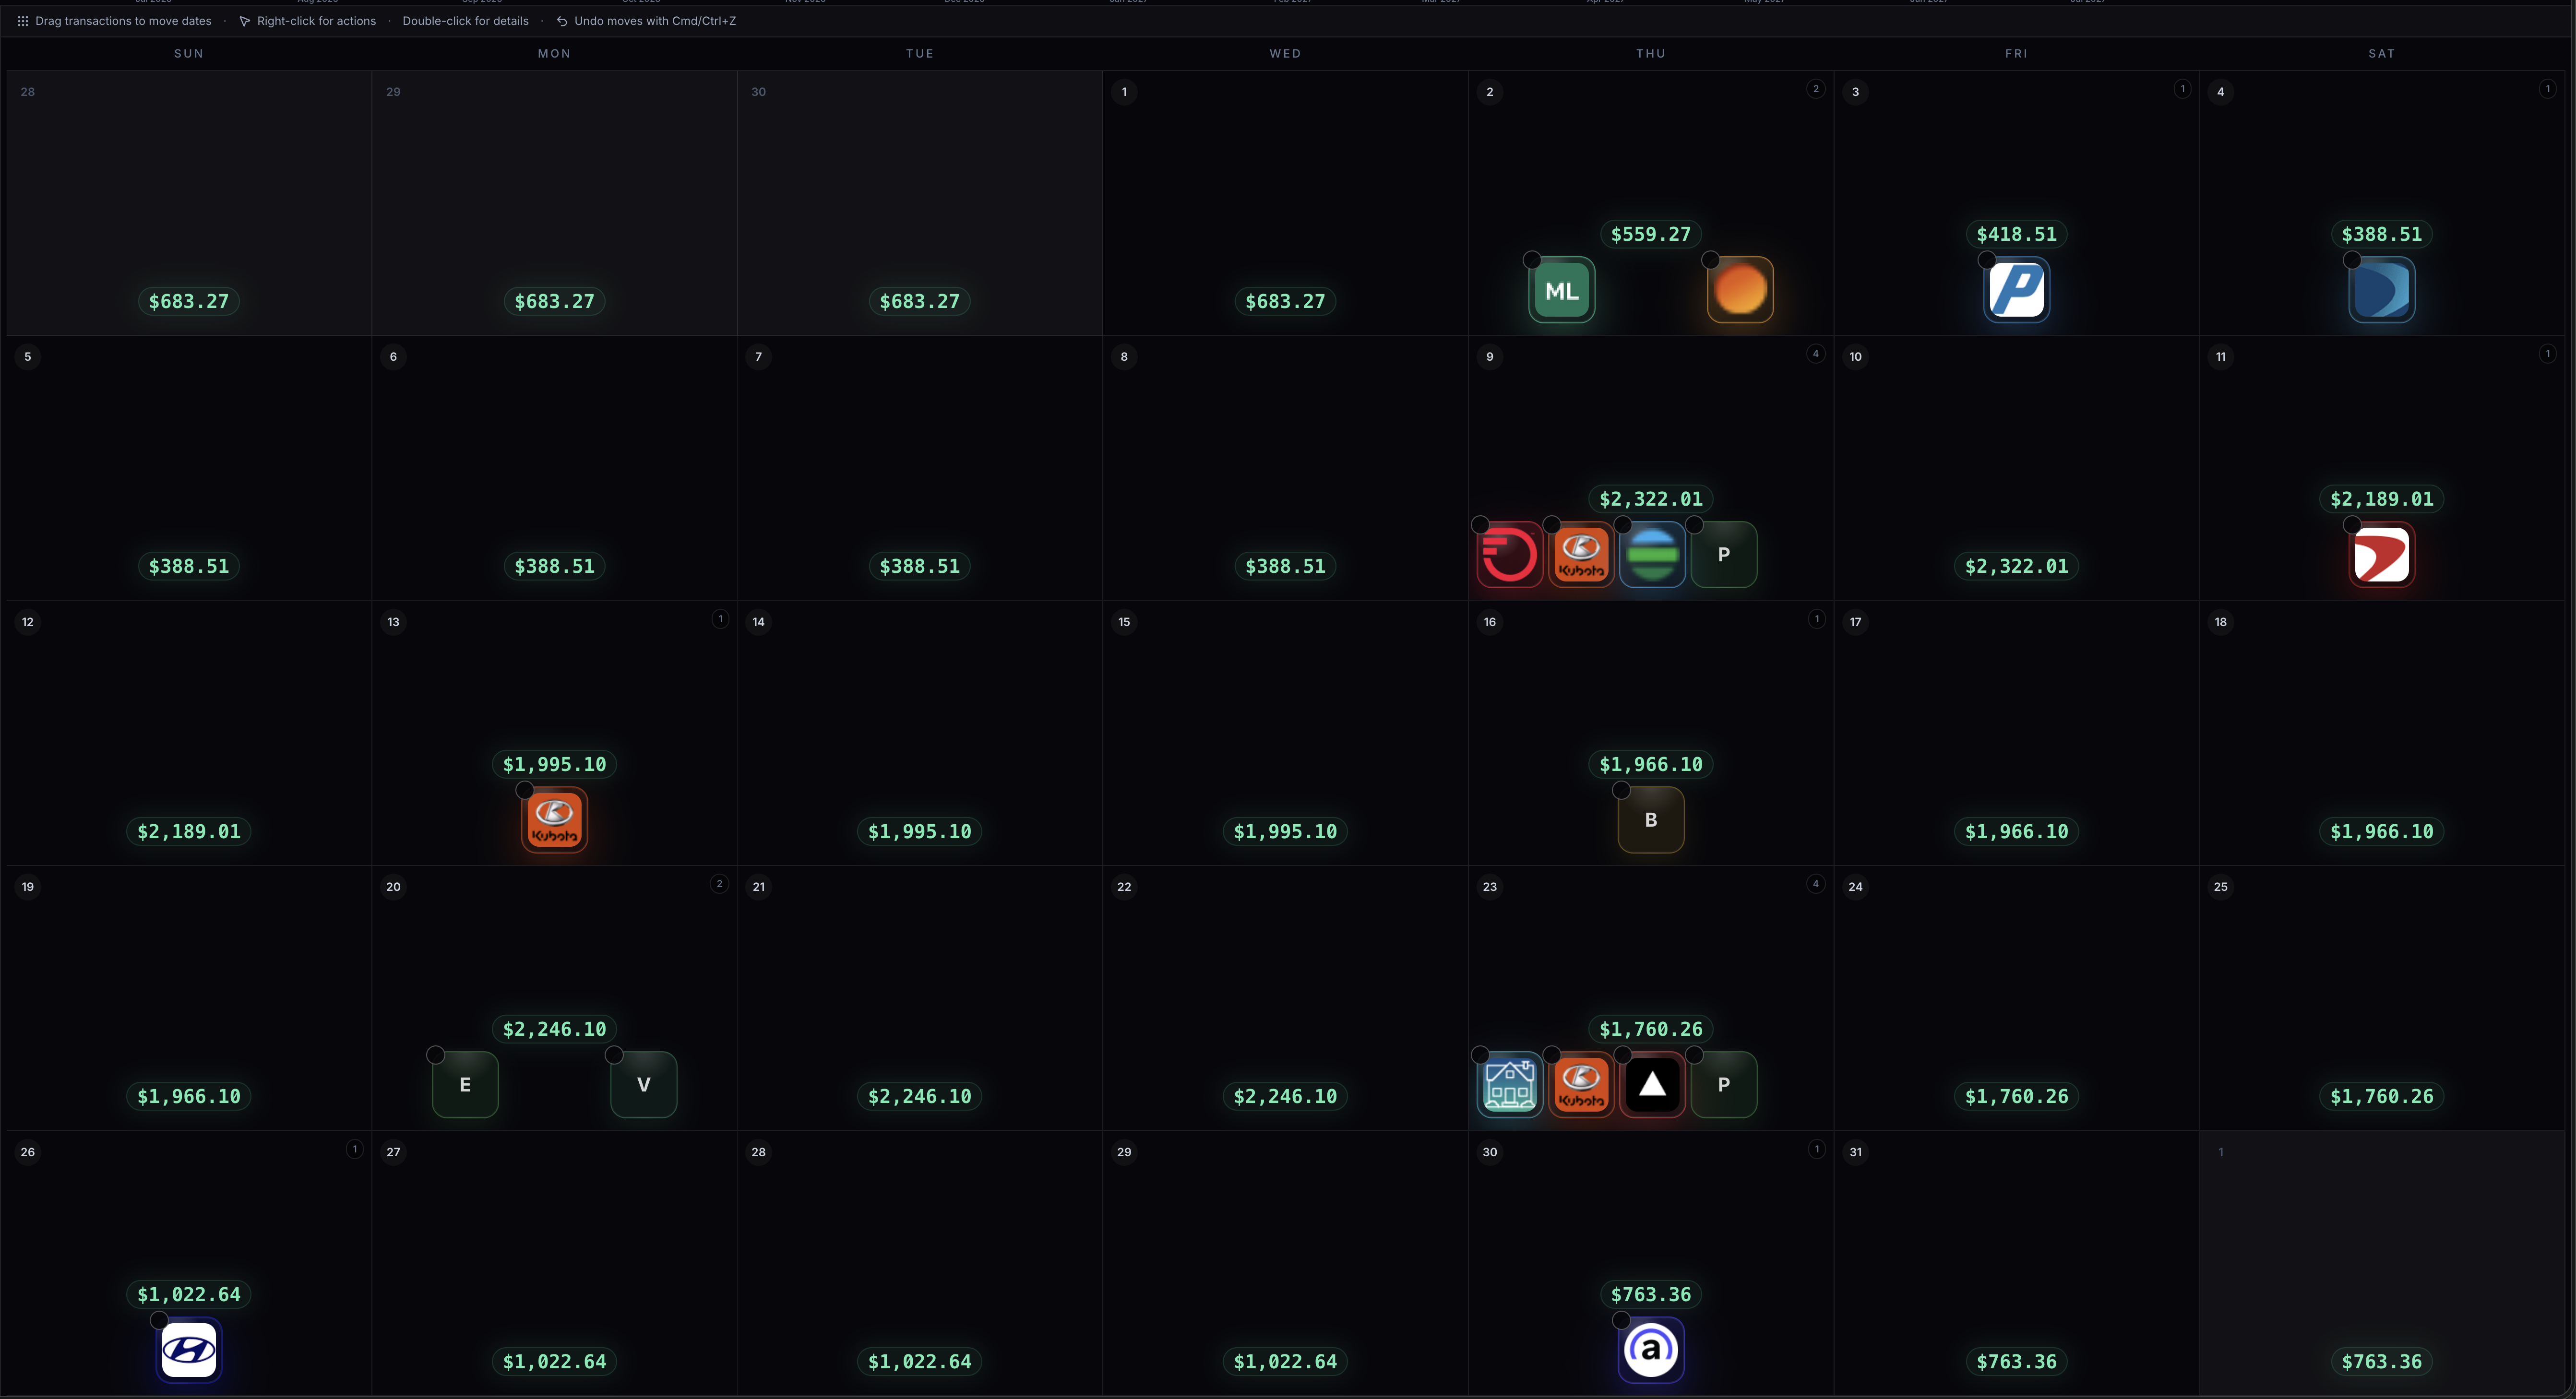Open the circled 'a' transaction on day 30
This screenshot has width=2576, height=1399.
coord(1651,1350)
